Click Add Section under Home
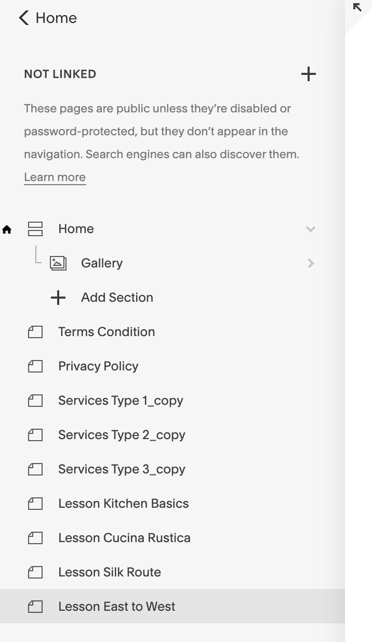Image resolution: width=372 pixels, height=642 pixels. tap(116, 297)
